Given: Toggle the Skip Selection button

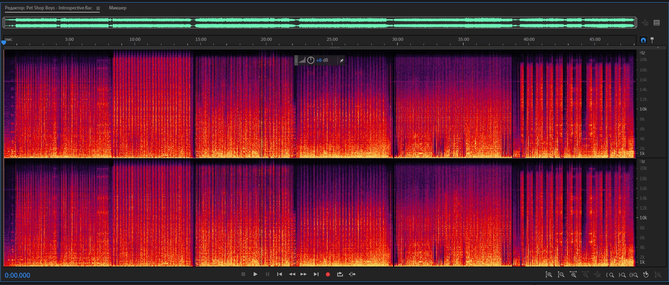Looking at the screenshot, I should 352,275.
